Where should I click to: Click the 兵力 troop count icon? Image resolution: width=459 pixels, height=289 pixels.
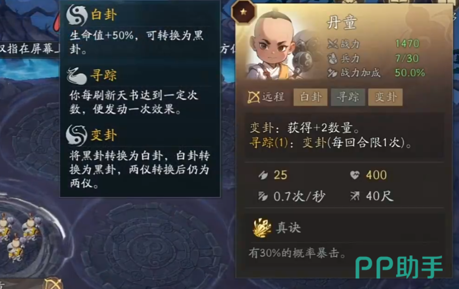point(333,59)
